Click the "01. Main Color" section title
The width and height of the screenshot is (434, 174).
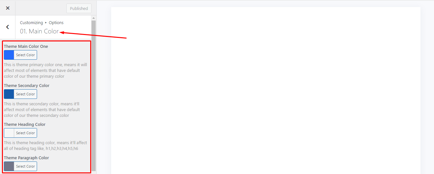pyautogui.click(x=39, y=31)
